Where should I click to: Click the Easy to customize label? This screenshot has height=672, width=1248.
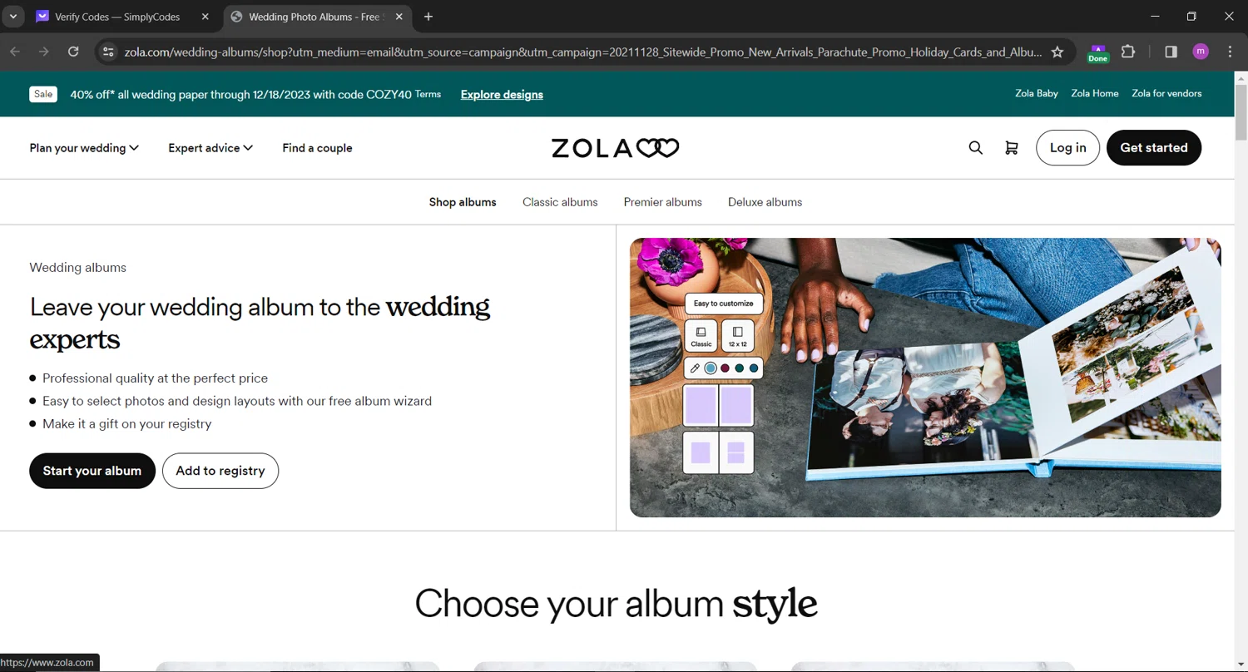click(x=724, y=304)
